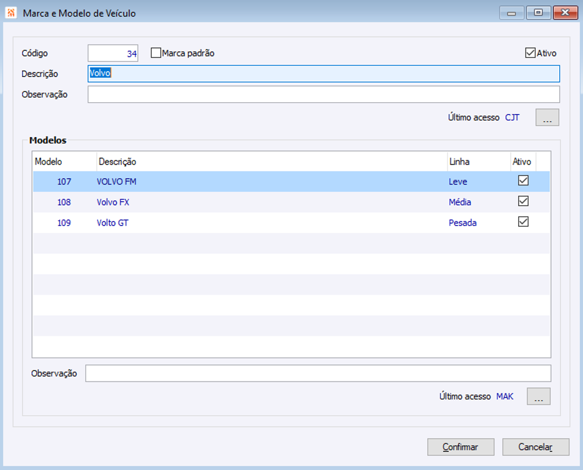Click the Cancelar button
This screenshot has width=583, height=470.
[x=536, y=447]
